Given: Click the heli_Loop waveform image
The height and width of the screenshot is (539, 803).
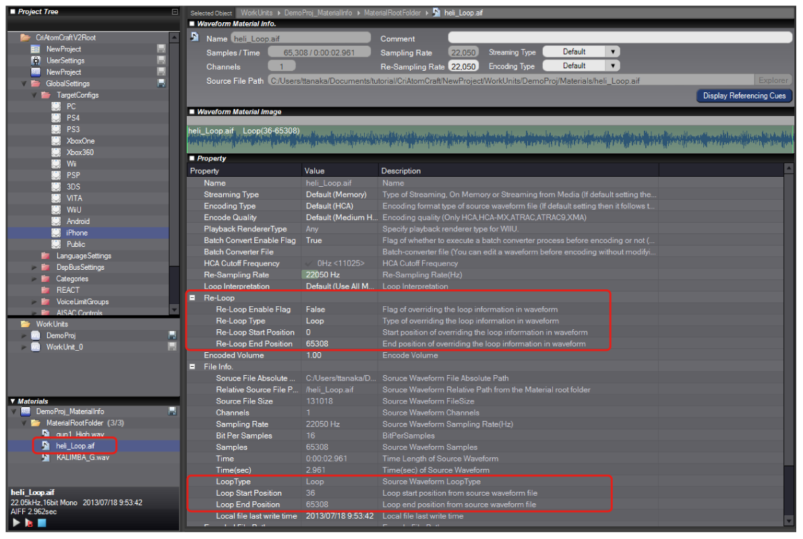Looking at the screenshot, I should [x=491, y=139].
